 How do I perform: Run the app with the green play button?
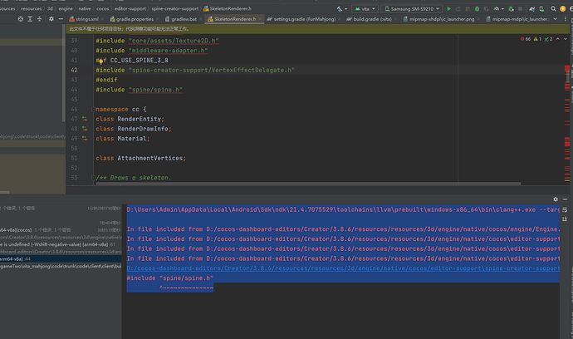click(x=448, y=9)
